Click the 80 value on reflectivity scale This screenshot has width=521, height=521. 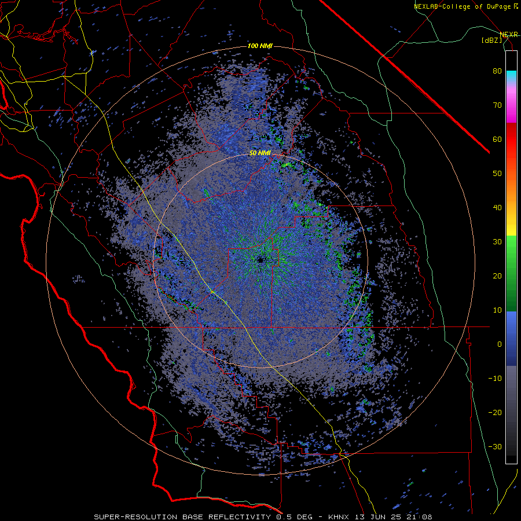[497, 71]
